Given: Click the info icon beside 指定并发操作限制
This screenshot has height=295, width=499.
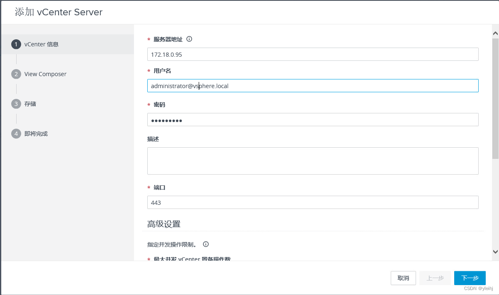Looking at the screenshot, I should pos(206,244).
